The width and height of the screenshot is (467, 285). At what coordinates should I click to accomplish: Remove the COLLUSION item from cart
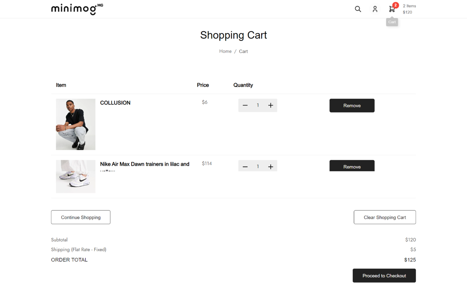click(x=352, y=105)
